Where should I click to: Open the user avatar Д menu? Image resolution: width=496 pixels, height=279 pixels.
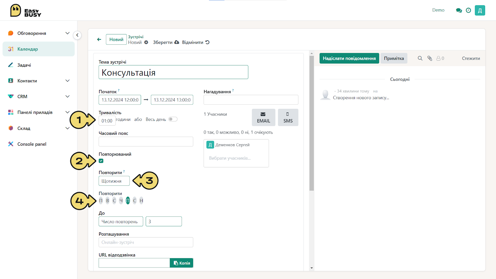(x=480, y=10)
